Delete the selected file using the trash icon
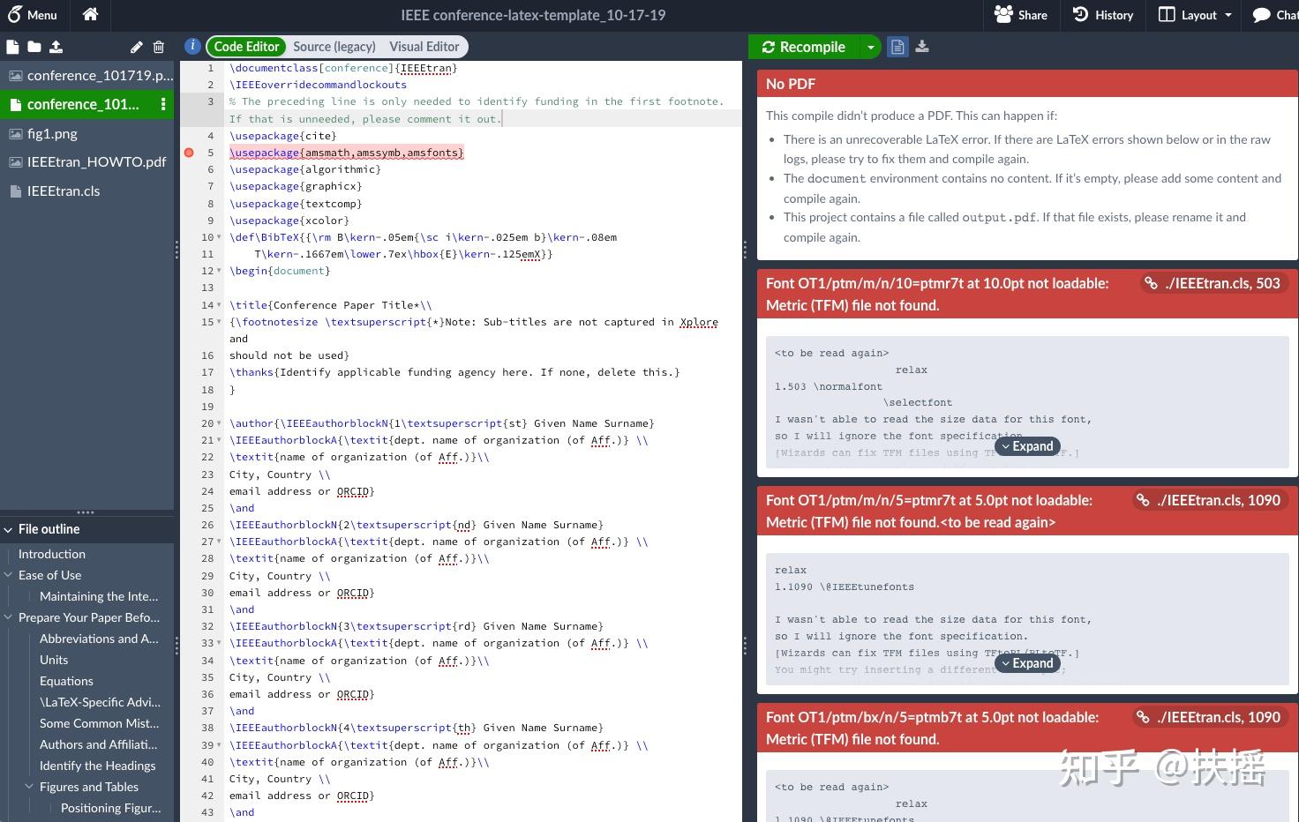Viewport: 1299px width, 822px height. [x=159, y=47]
